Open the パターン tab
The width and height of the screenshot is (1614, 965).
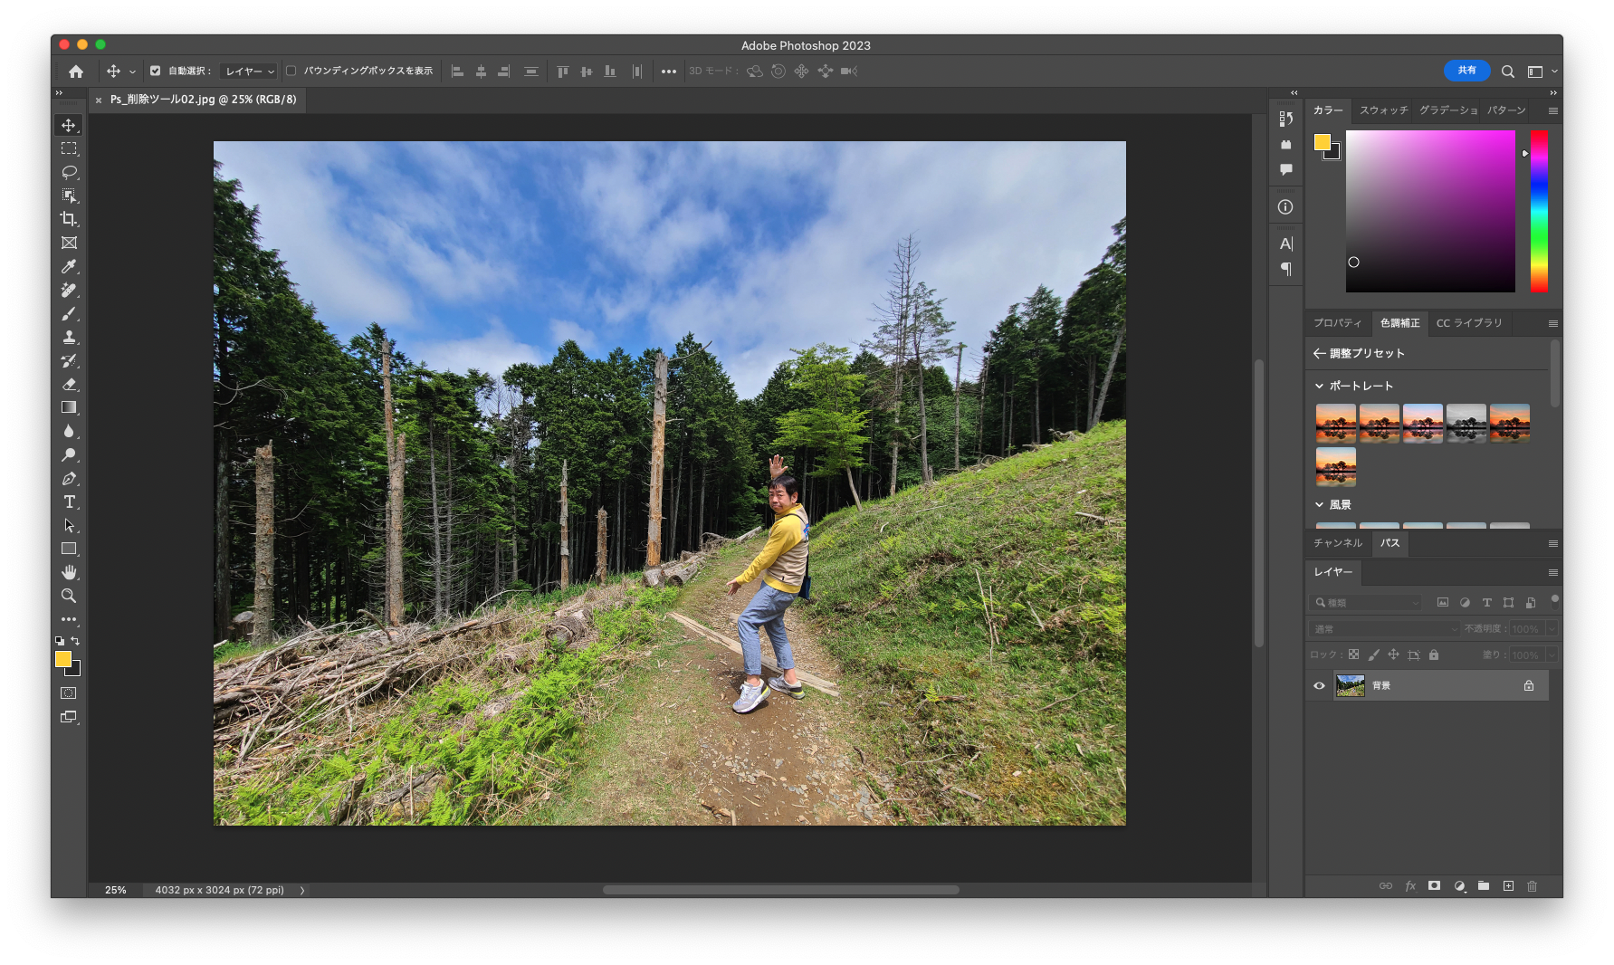1506,110
